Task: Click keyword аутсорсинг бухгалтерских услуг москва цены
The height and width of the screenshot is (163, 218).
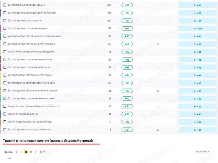Action: coord(35,36)
